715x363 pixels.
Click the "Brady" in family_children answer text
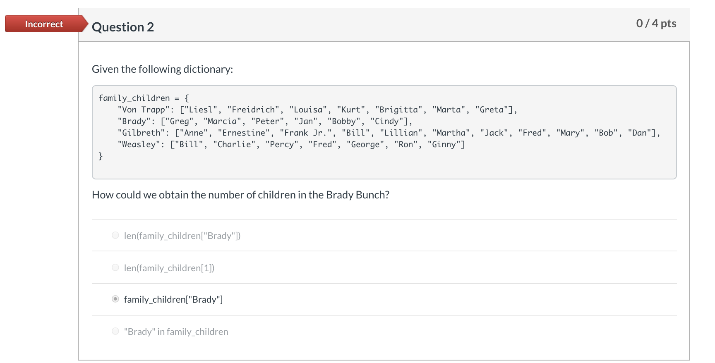click(x=176, y=332)
